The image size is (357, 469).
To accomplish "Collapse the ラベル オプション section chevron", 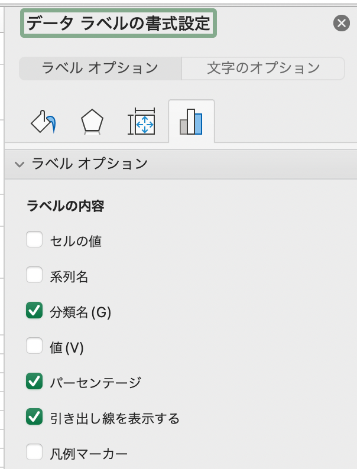I will coord(20,164).
